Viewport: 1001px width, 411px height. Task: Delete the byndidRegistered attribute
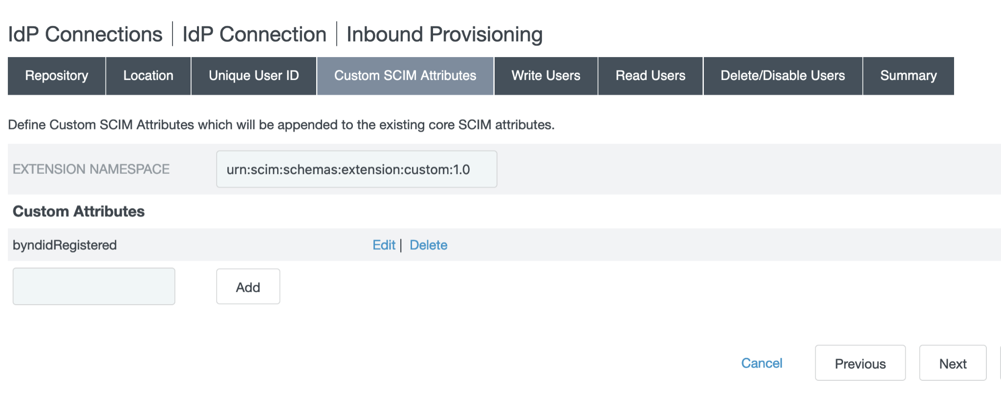[x=428, y=245]
